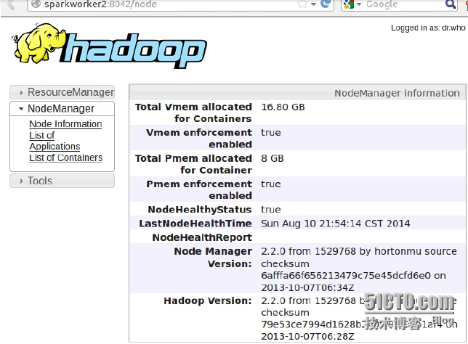Click the Google search input field

pyautogui.click(x=403, y=4)
